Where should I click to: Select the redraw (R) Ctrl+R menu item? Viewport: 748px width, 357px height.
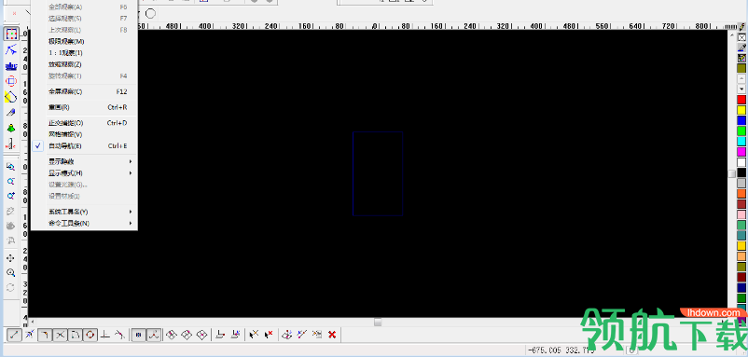[84, 108]
